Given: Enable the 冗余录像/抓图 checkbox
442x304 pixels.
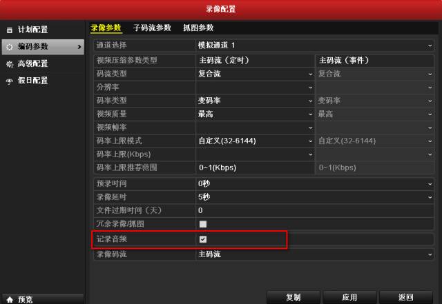Looking at the screenshot, I should (x=202, y=224).
